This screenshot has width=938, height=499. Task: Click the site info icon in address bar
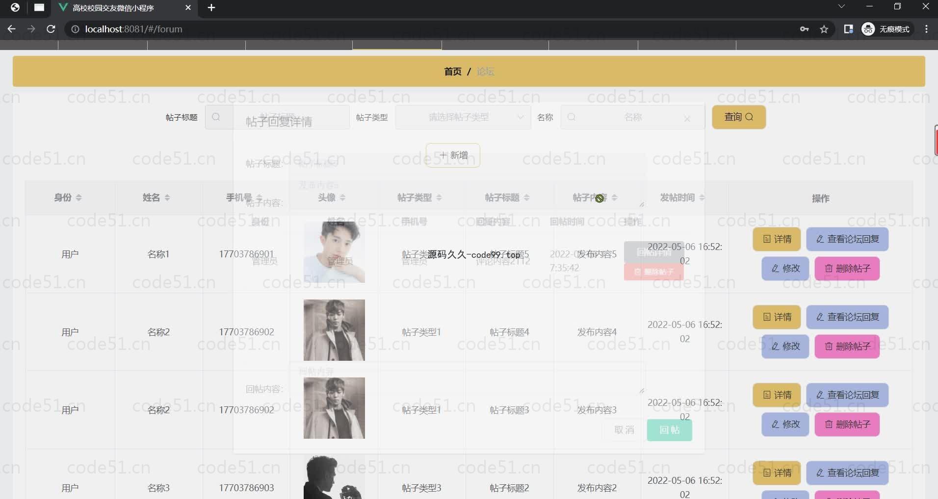[75, 29]
